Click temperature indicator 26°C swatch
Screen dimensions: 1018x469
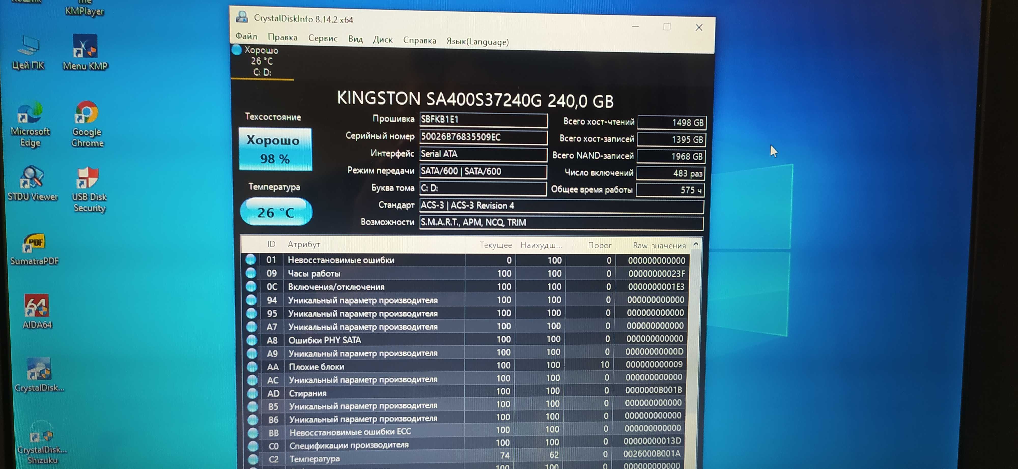coord(275,211)
